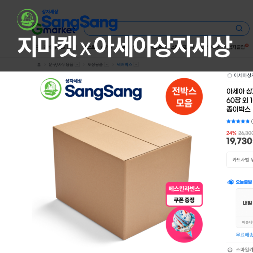Click the 스마일카드 smiley icon
The image size is (253, 253).
[230, 250]
